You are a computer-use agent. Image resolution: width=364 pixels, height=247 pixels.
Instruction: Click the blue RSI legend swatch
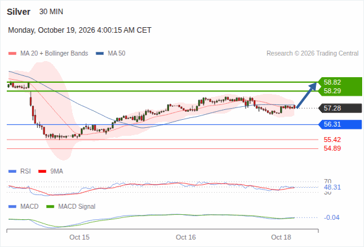[x=12, y=172]
